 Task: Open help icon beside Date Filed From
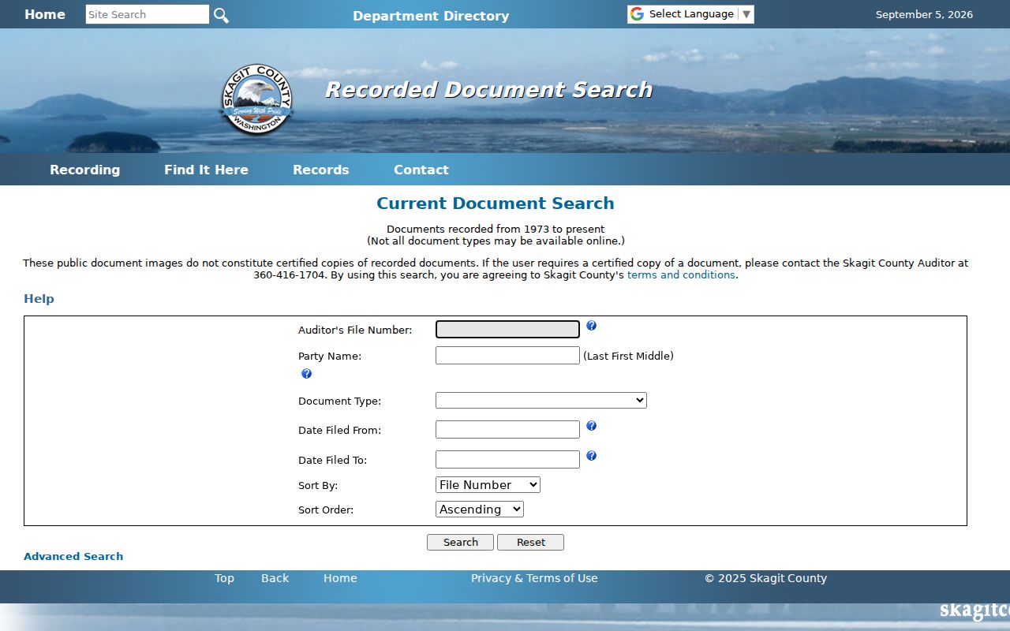tap(591, 426)
